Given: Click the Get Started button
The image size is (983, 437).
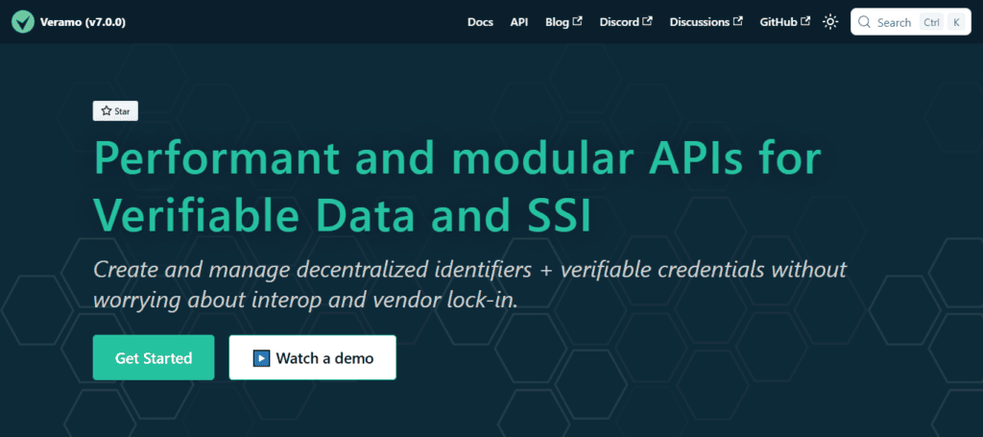Looking at the screenshot, I should click(x=154, y=358).
